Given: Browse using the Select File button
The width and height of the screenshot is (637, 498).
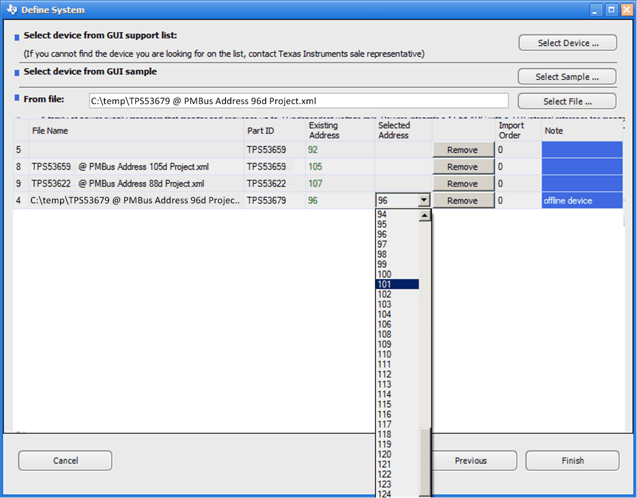Looking at the screenshot, I should 567,102.
